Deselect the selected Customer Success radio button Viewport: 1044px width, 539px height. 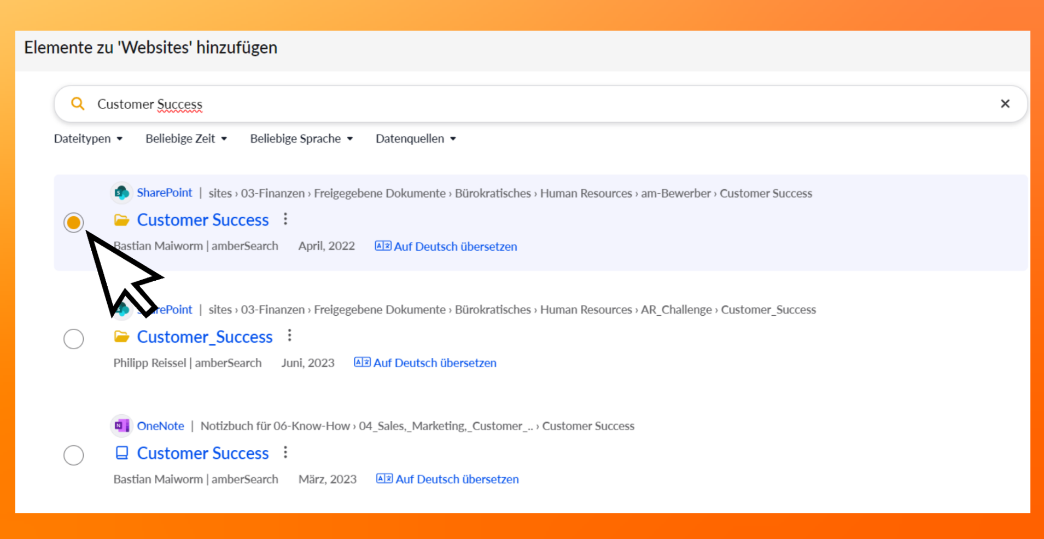pos(73,222)
